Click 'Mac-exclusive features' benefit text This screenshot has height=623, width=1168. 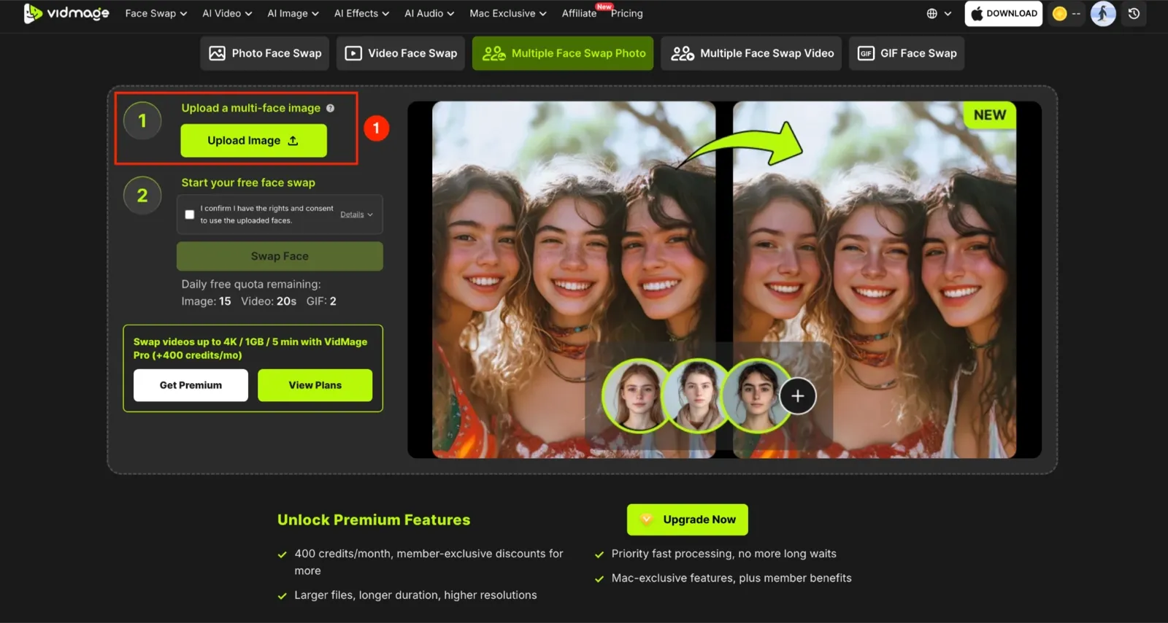[731, 578]
